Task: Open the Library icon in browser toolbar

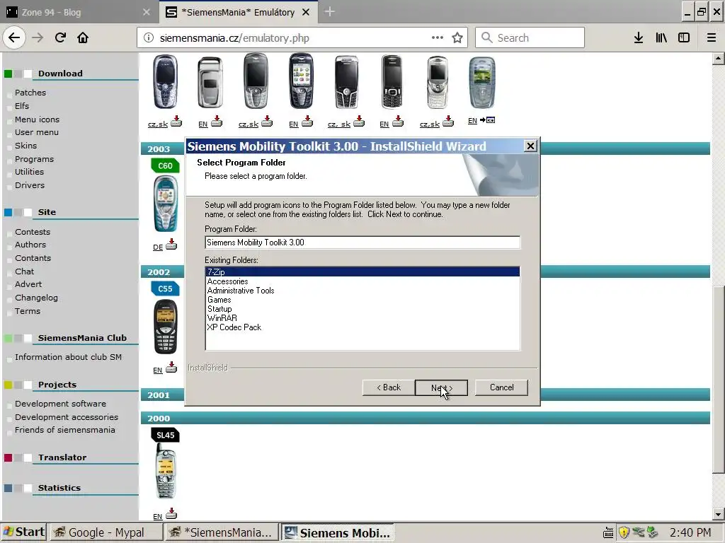Action: pos(661,38)
